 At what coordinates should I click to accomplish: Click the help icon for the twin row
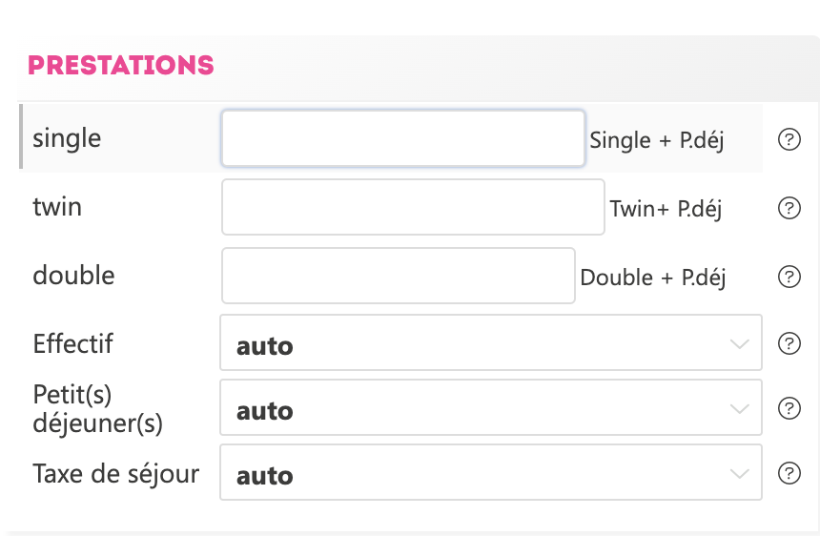(789, 208)
